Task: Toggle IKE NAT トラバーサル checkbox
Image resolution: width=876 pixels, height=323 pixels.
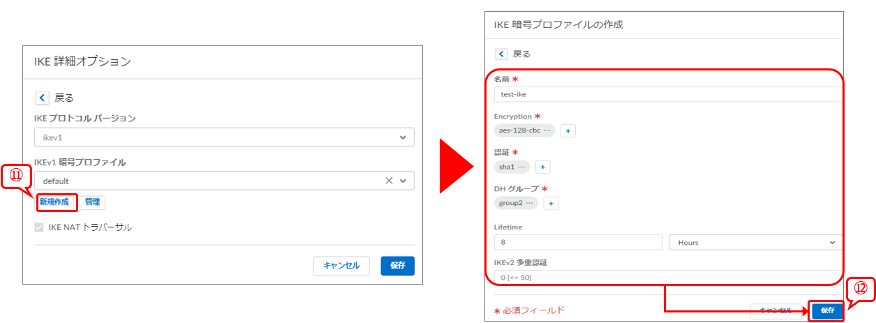Action: pyautogui.click(x=39, y=227)
